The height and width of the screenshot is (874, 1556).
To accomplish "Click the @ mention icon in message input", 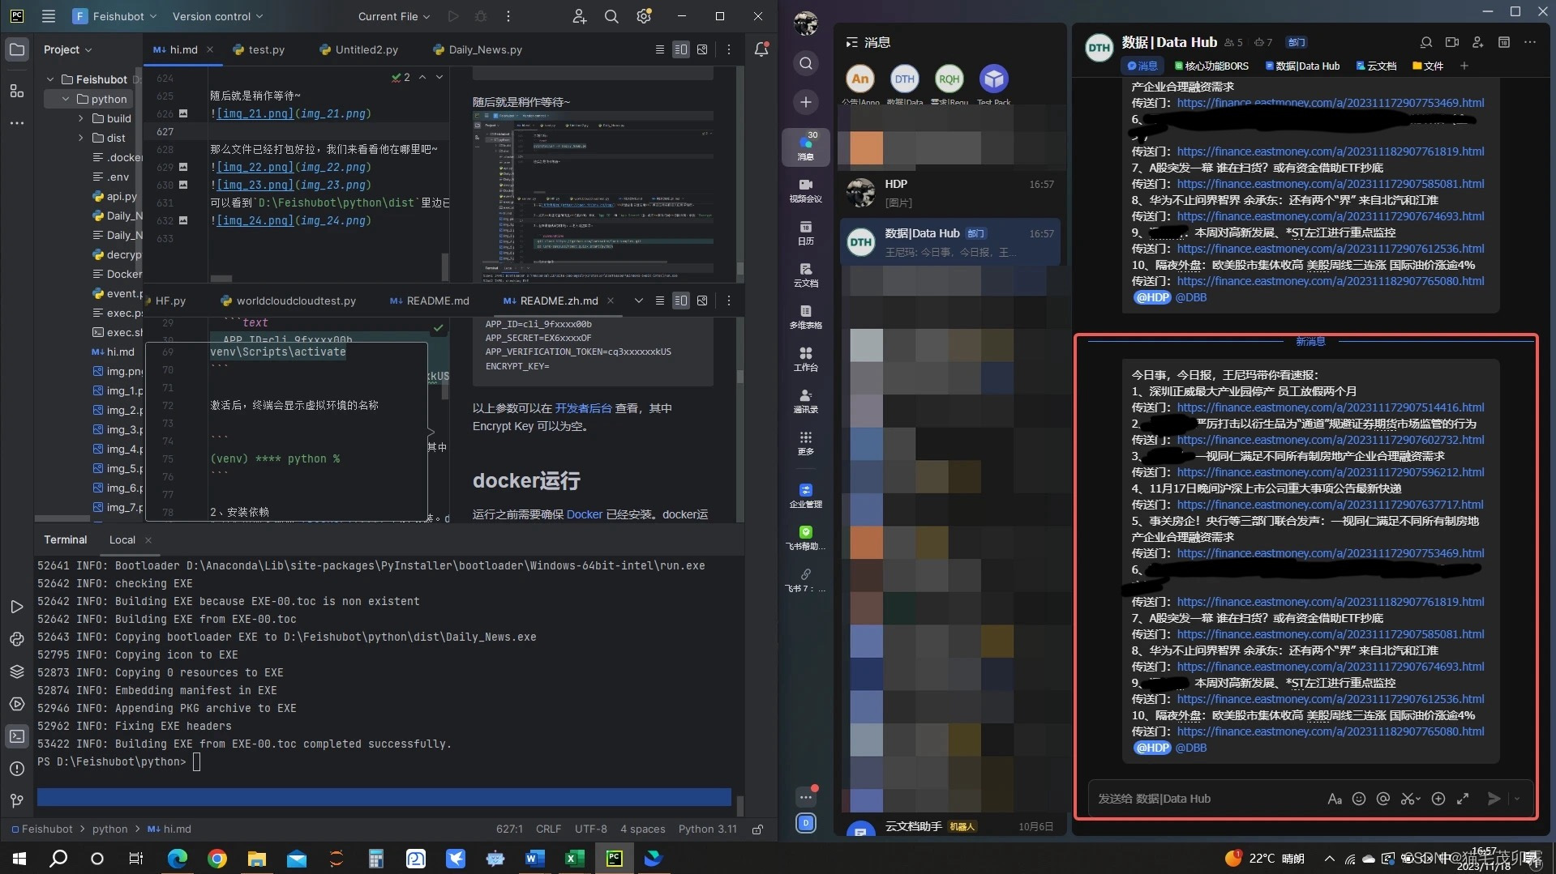I will [x=1383, y=799].
